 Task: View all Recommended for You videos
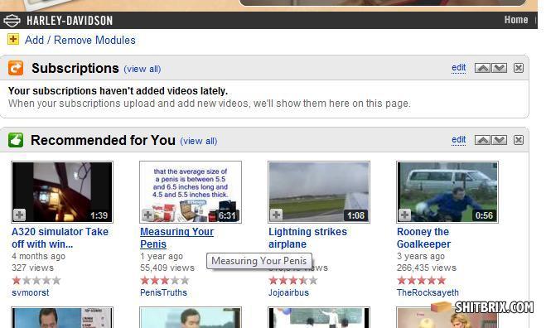coord(199,141)
